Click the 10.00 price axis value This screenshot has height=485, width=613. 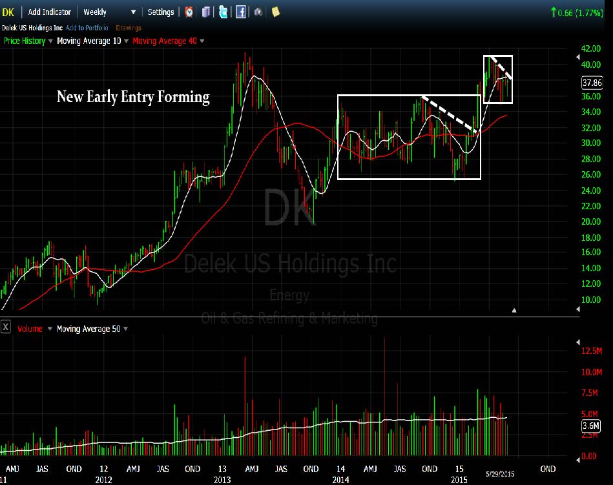pyautogui.click(x=591, y=300)
